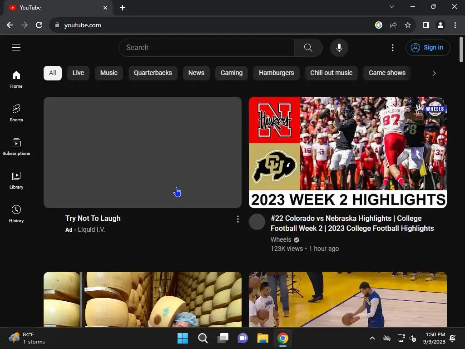Screen dimensions: 465x349
Task: Click the share page icon in address bar
Action: [x=393, y=25]
